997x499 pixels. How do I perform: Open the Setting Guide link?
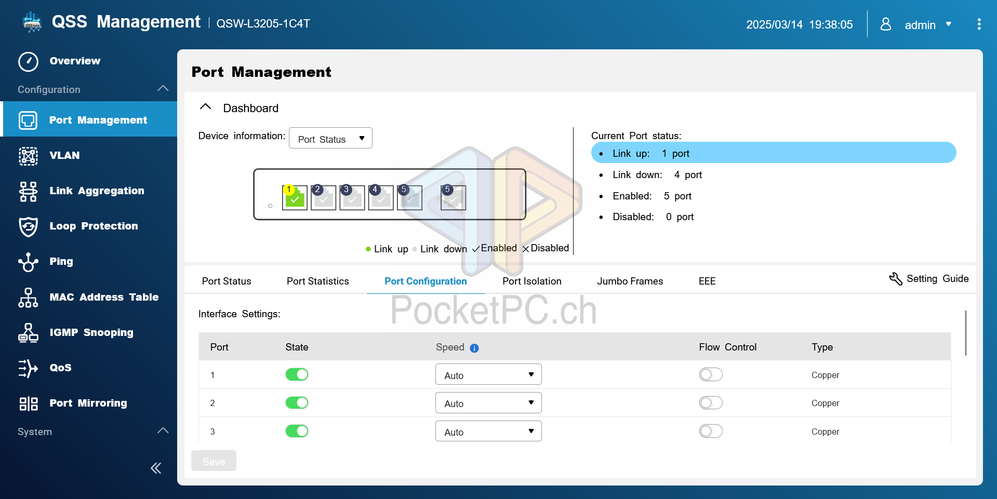click(928, 279)
